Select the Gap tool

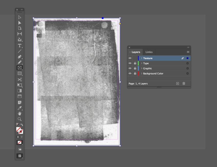point(19,34)
